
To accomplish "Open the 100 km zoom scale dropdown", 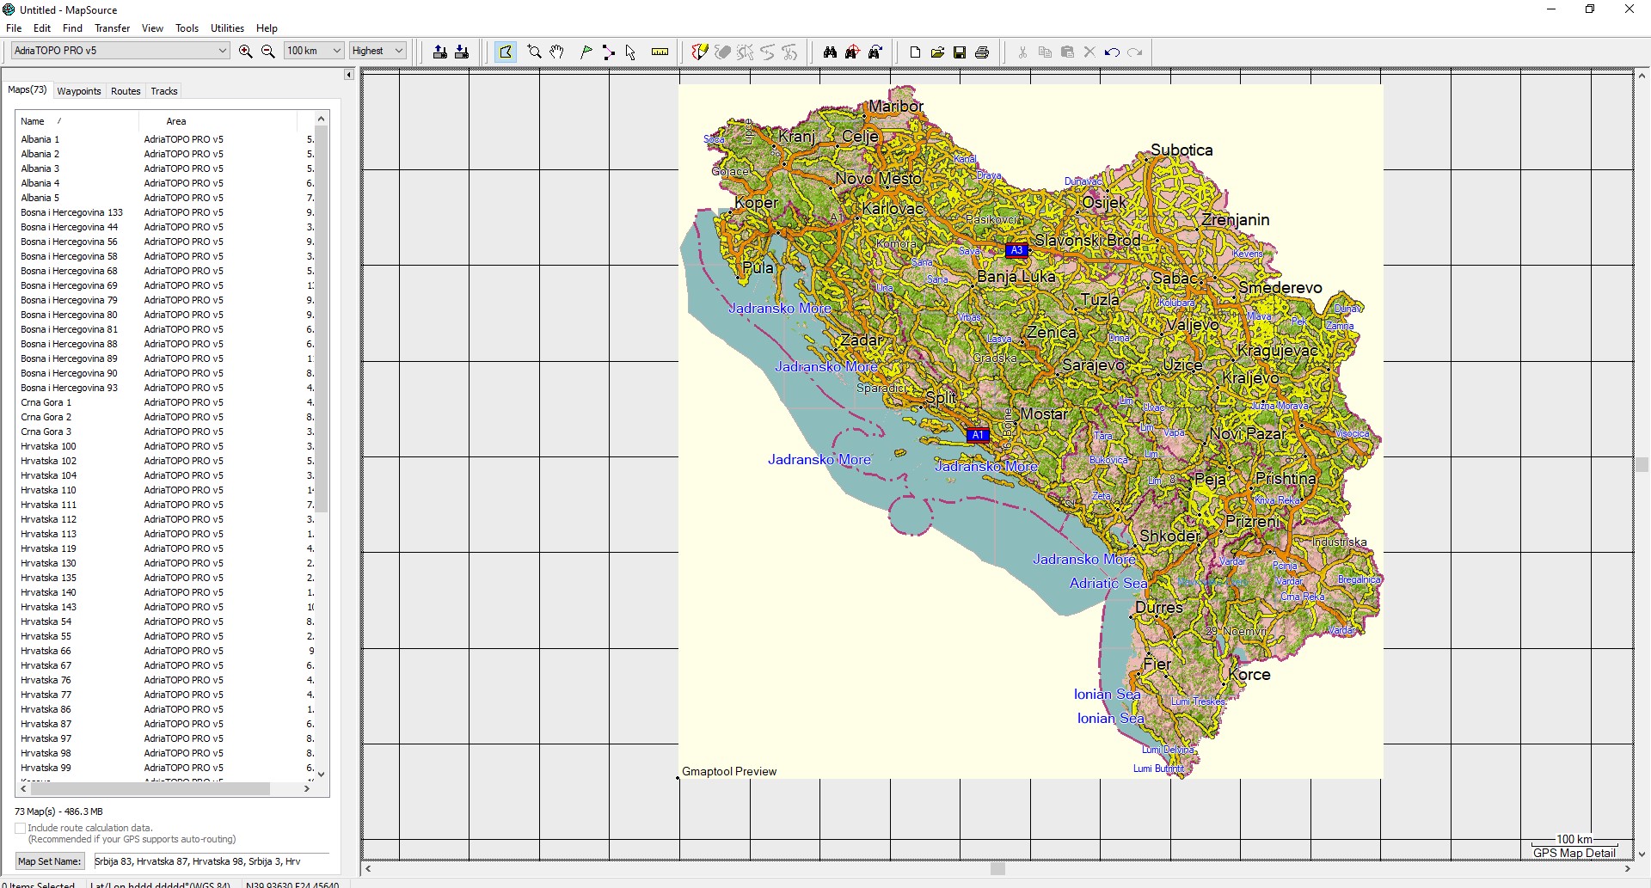I will 314,51.
